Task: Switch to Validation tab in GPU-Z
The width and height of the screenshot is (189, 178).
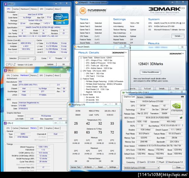Action: coord(149,97)
